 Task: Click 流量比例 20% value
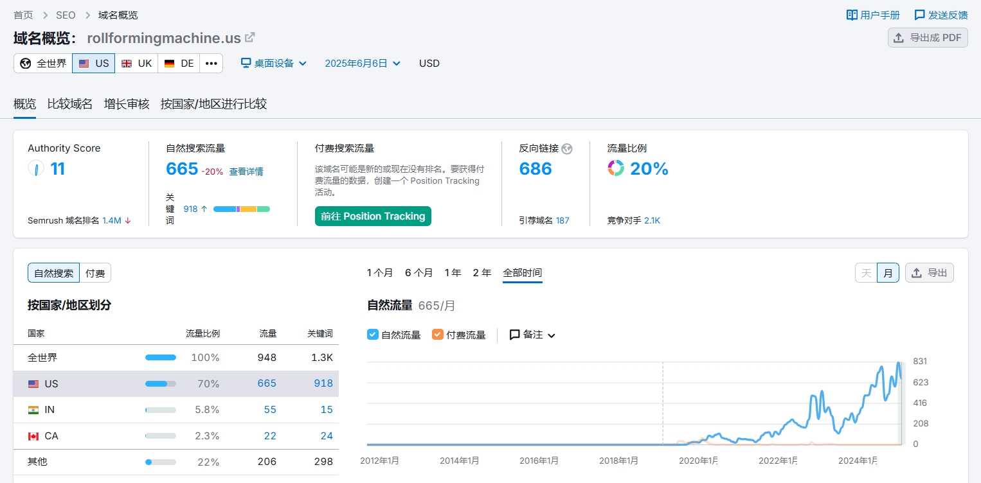pyautogui.click(x=649, y=169)
